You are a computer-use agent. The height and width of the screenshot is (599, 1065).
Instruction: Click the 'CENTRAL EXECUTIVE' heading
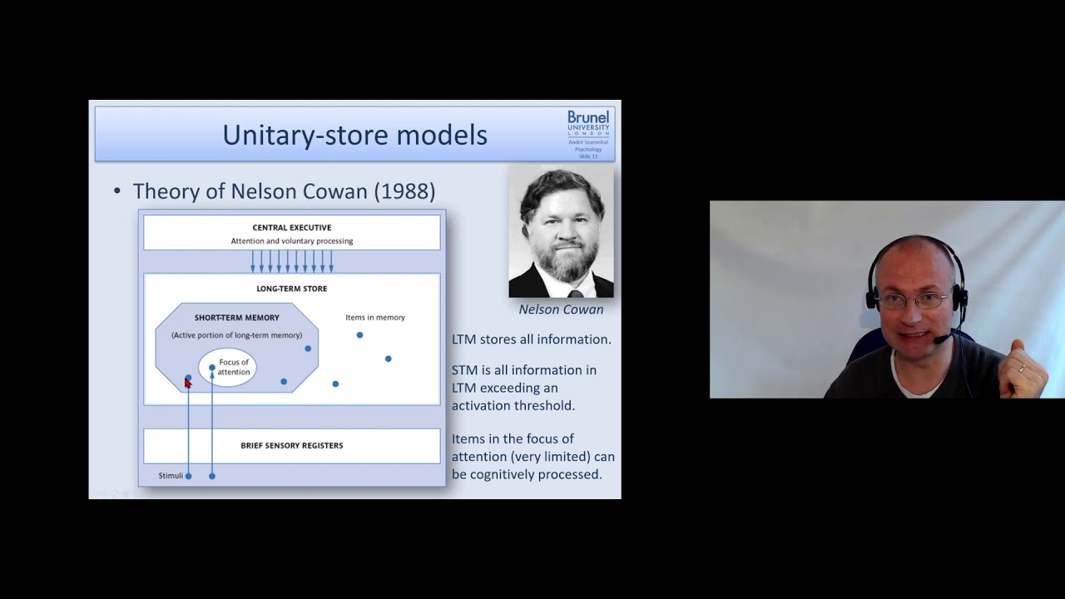tap(292, 227)
